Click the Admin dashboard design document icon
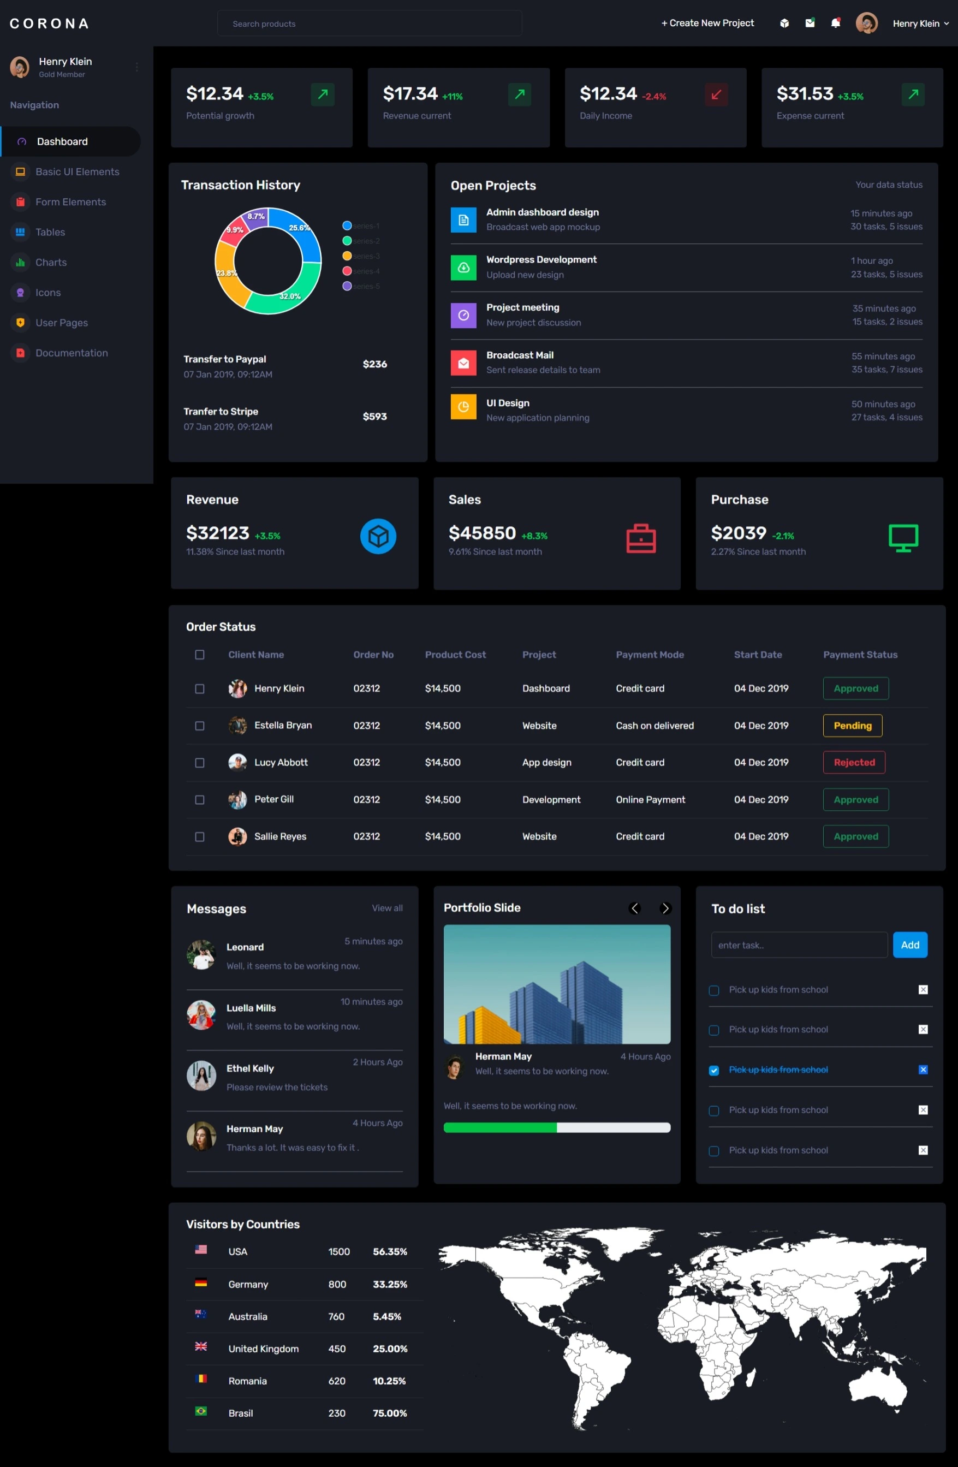This screenshot has width=958, height=1467. (x=463, y=220)
